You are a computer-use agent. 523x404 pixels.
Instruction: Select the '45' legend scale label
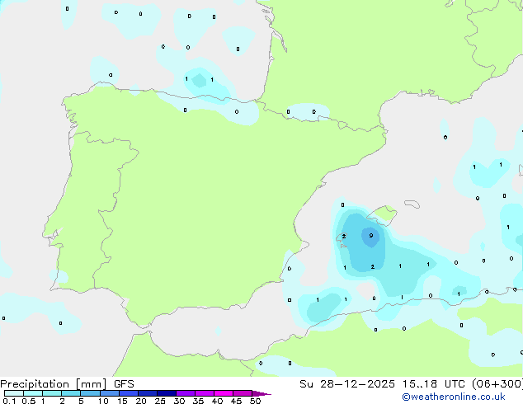pos(236,401)
